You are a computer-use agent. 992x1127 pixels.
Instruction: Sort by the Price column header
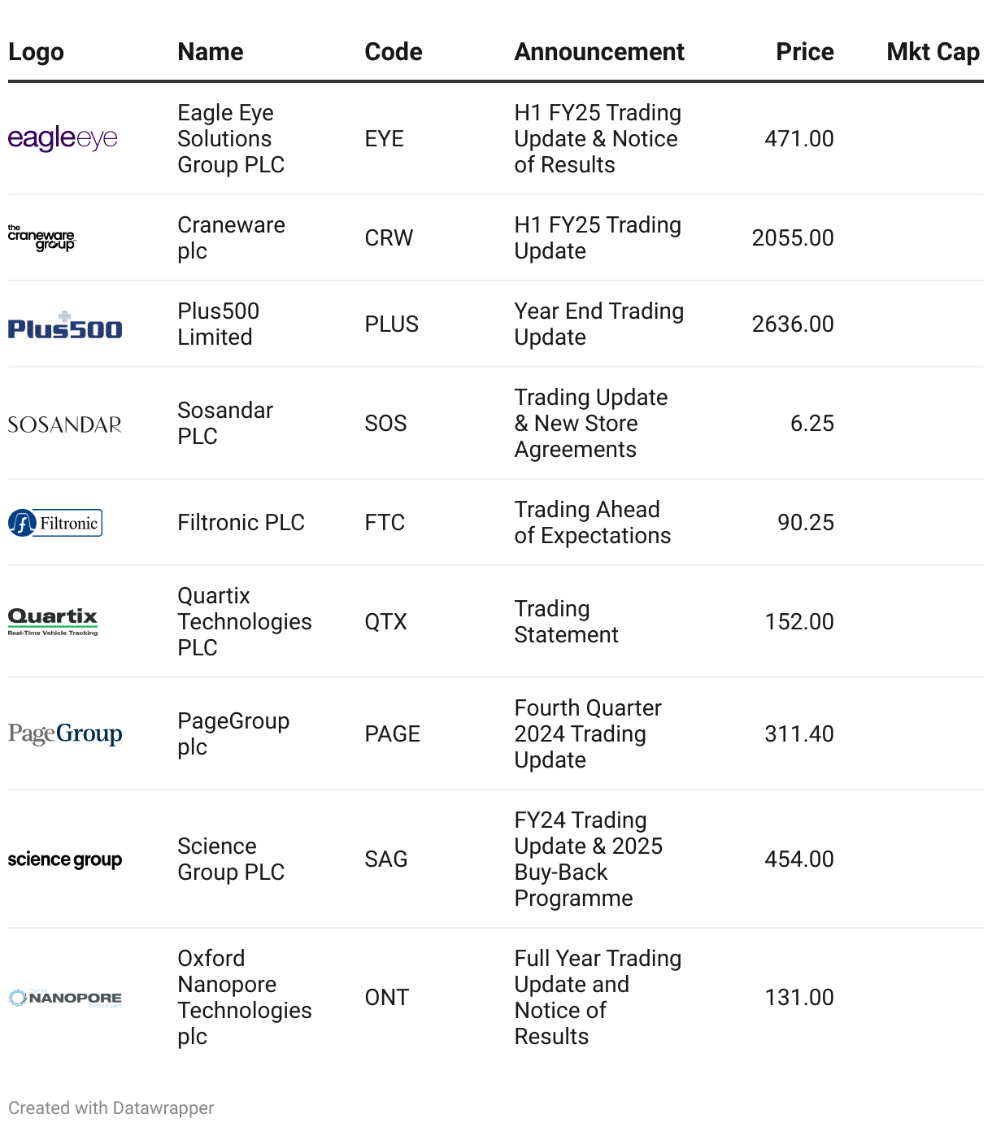[804, 52]
